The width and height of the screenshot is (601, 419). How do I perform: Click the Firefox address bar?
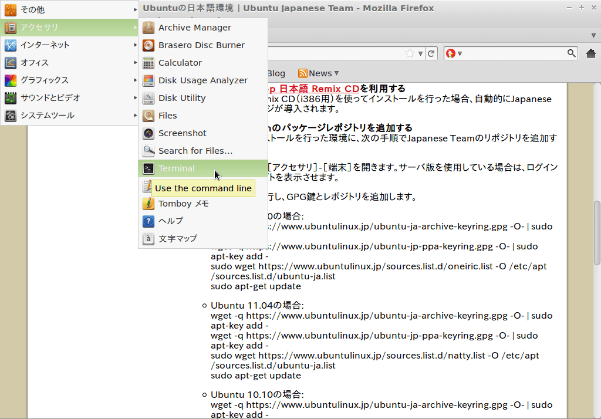pos(335,53)
